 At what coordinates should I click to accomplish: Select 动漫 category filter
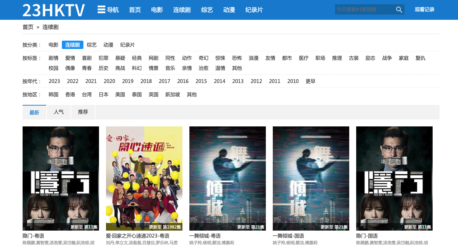point(108,45)
